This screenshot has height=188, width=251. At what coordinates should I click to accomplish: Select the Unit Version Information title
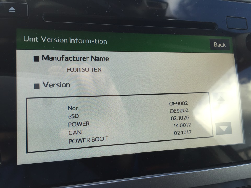65,40
